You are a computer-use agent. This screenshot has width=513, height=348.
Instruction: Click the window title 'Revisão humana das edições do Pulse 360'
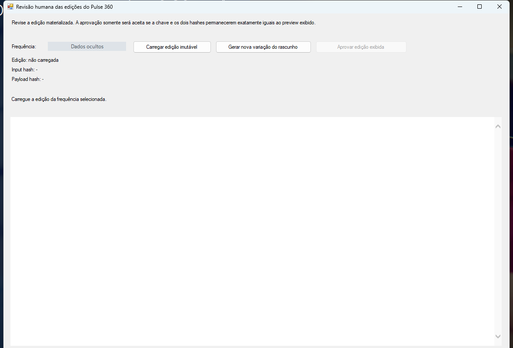click(x=64, y=7)
